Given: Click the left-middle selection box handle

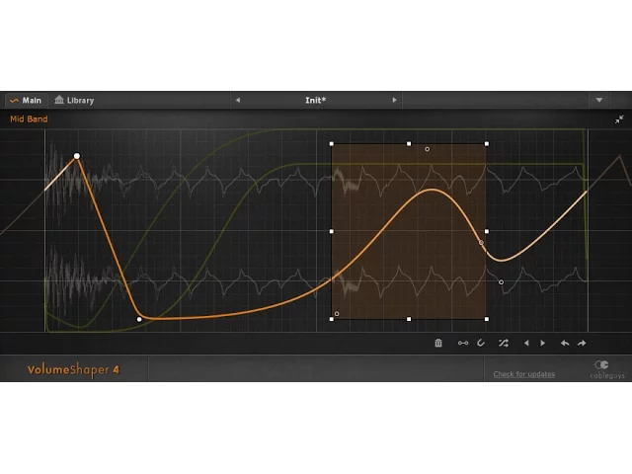Looking at the screenshot, I should [332, 231].
